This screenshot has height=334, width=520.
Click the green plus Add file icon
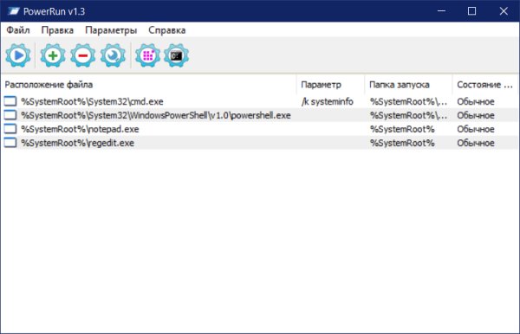click(53, 55)
